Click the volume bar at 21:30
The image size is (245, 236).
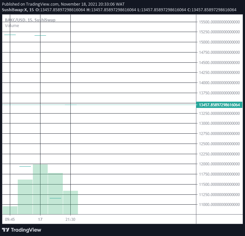point(70,202)
